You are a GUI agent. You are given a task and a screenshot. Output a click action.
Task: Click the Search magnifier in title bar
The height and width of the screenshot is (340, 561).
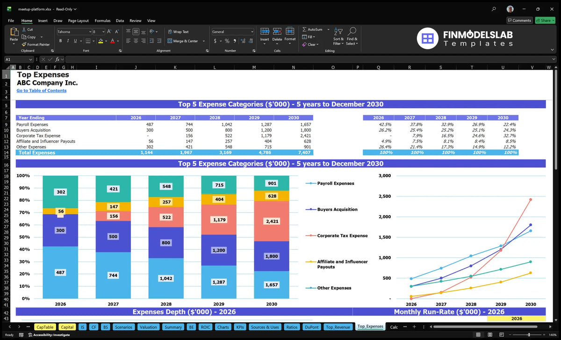(x=494, y=9)
